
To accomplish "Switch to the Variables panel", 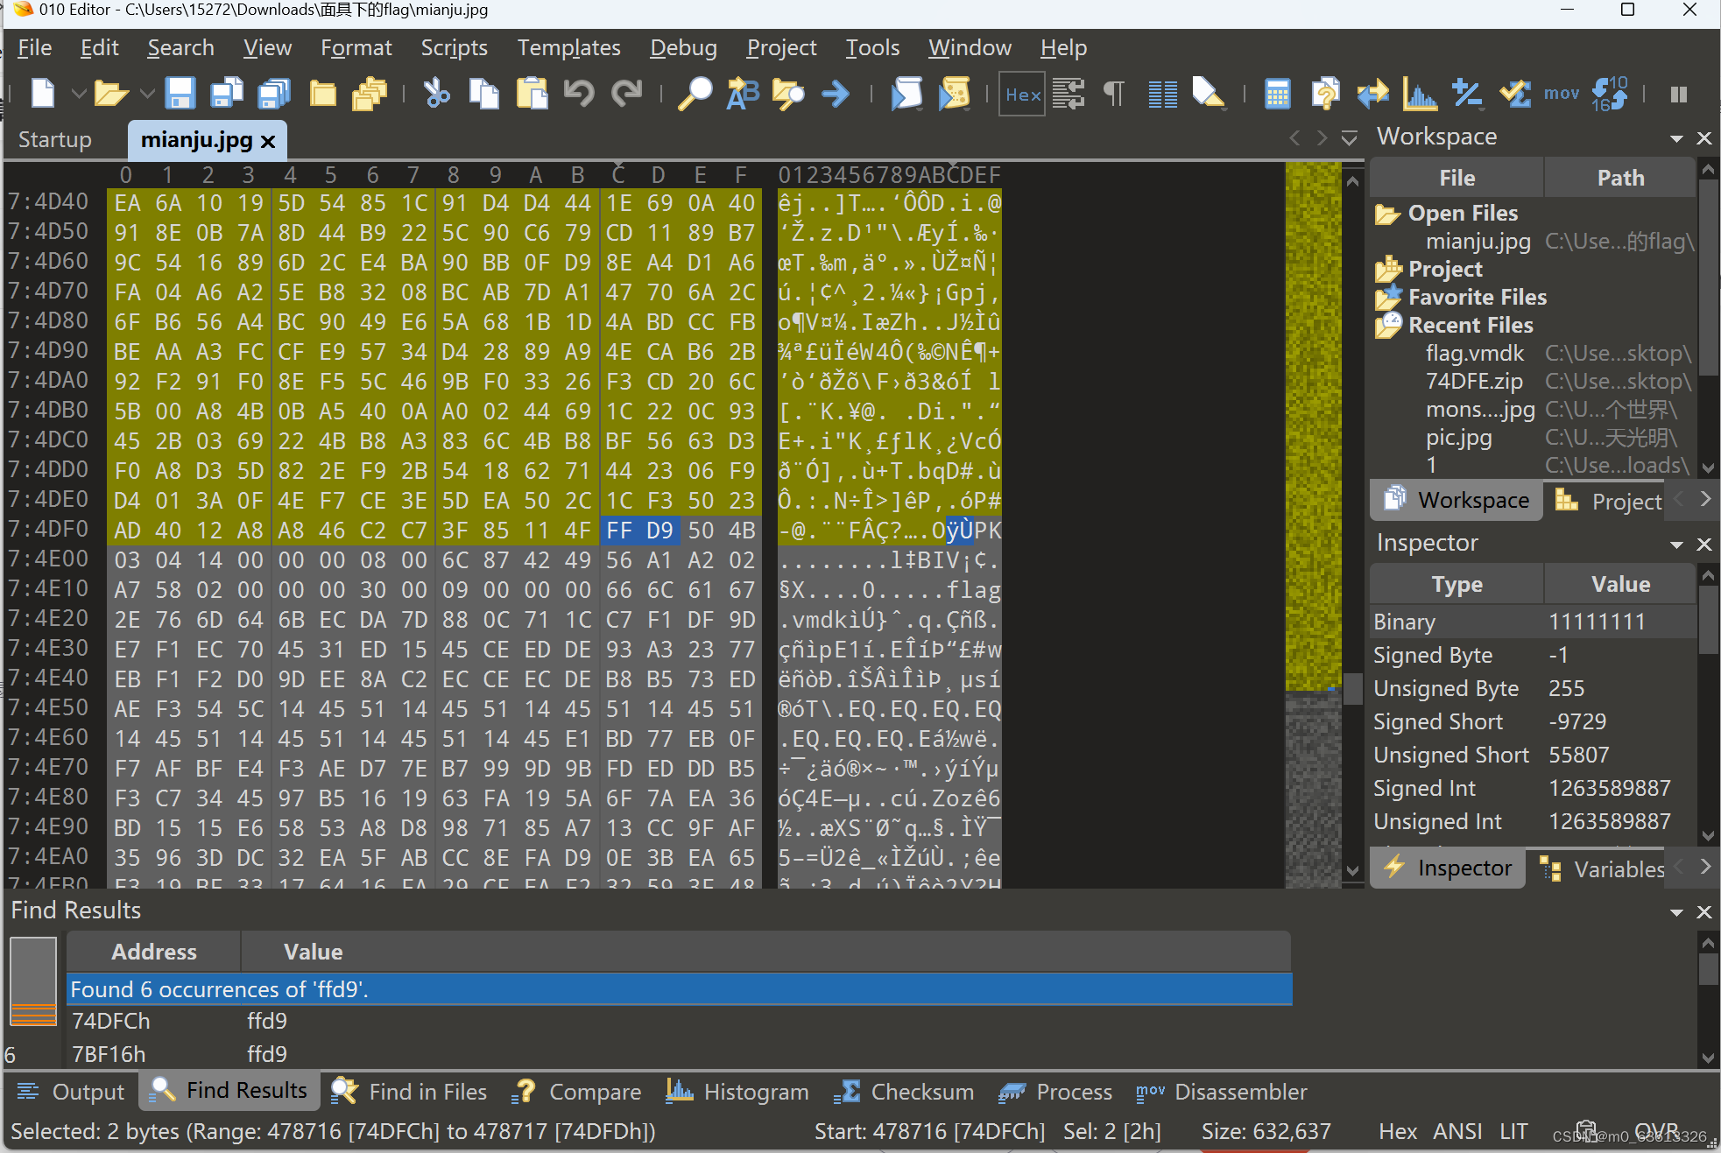I will (1616, 868).
